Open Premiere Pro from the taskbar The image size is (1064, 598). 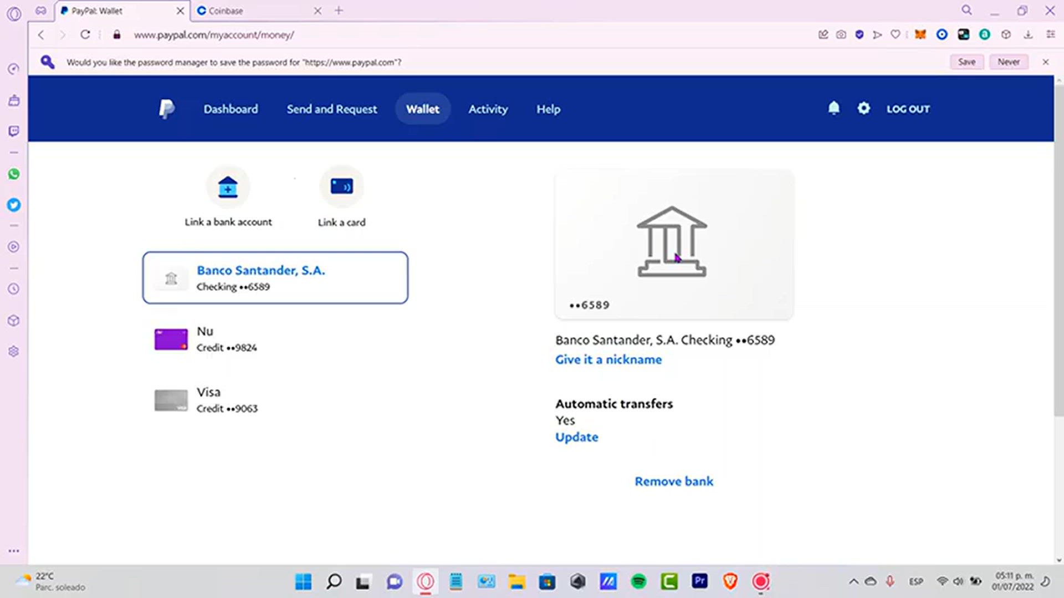pos(699,581)
